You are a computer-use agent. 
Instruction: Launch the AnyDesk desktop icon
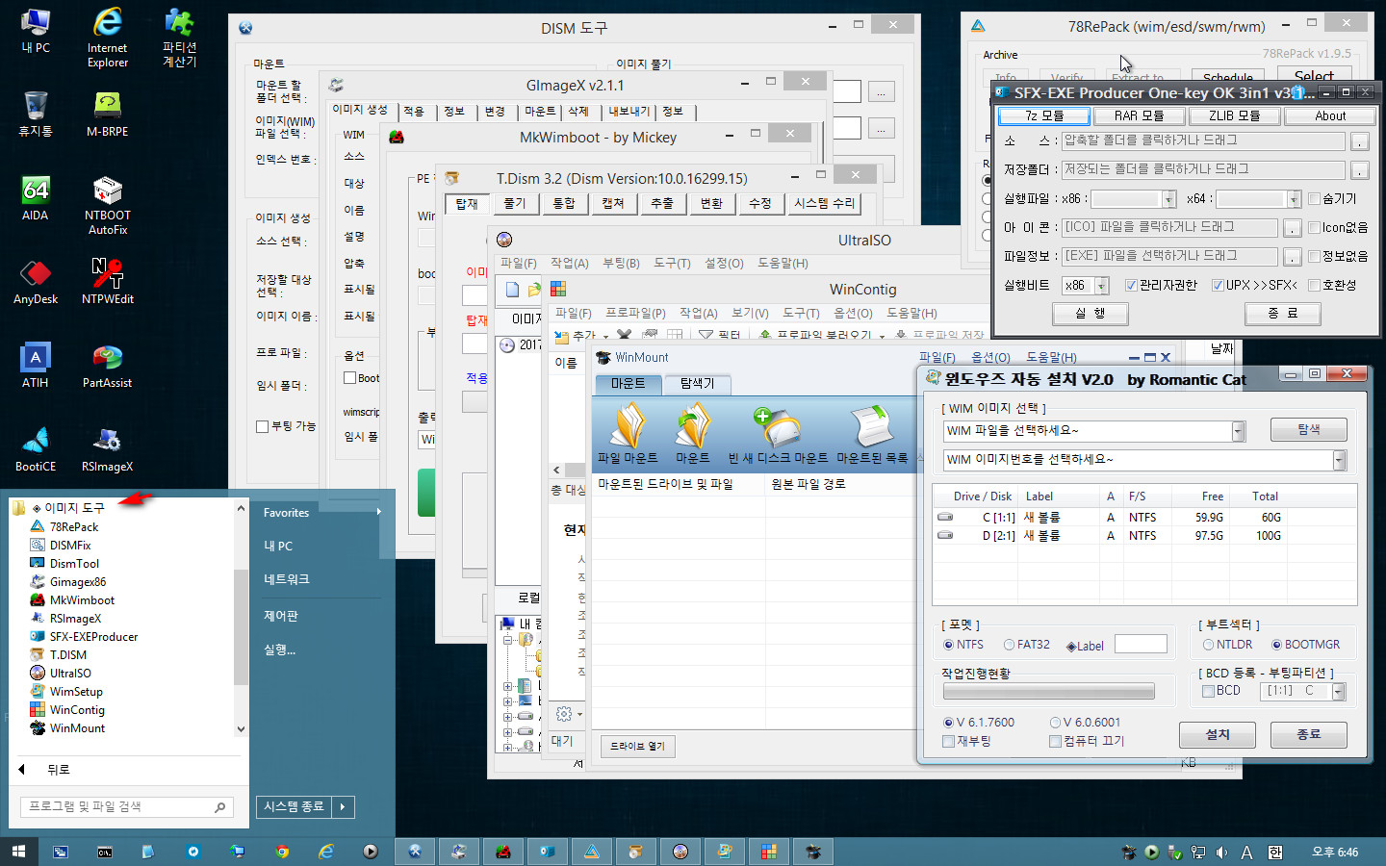(x=36, y=282)
